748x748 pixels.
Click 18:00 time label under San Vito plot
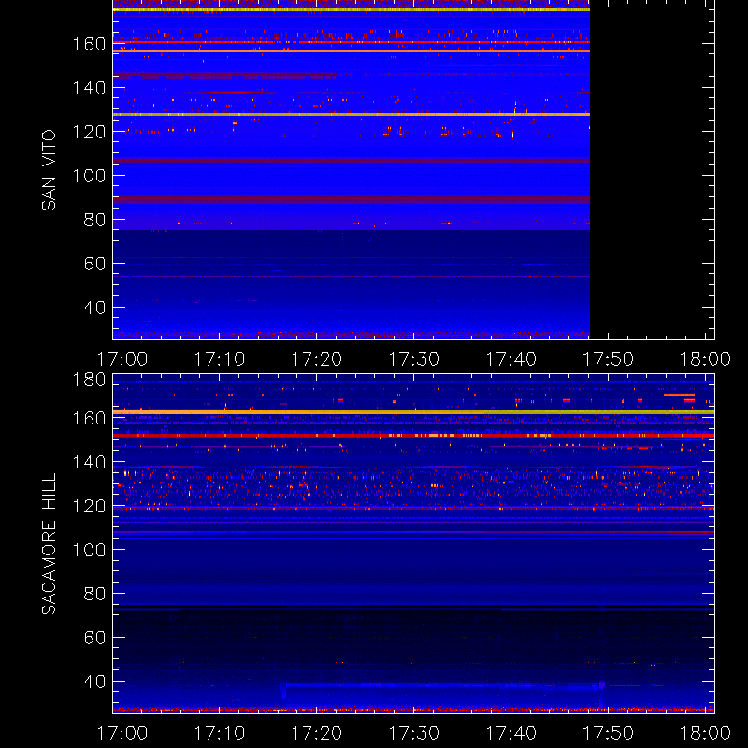tap(705, 359)
